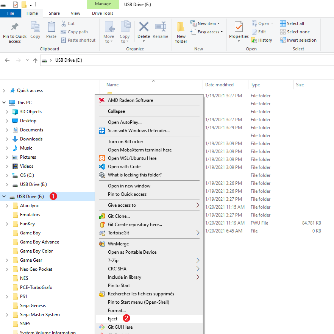The width and height of the screenshot is (334, 334).
Task: Select Format... in the context menu
Action: coord(117,311)
